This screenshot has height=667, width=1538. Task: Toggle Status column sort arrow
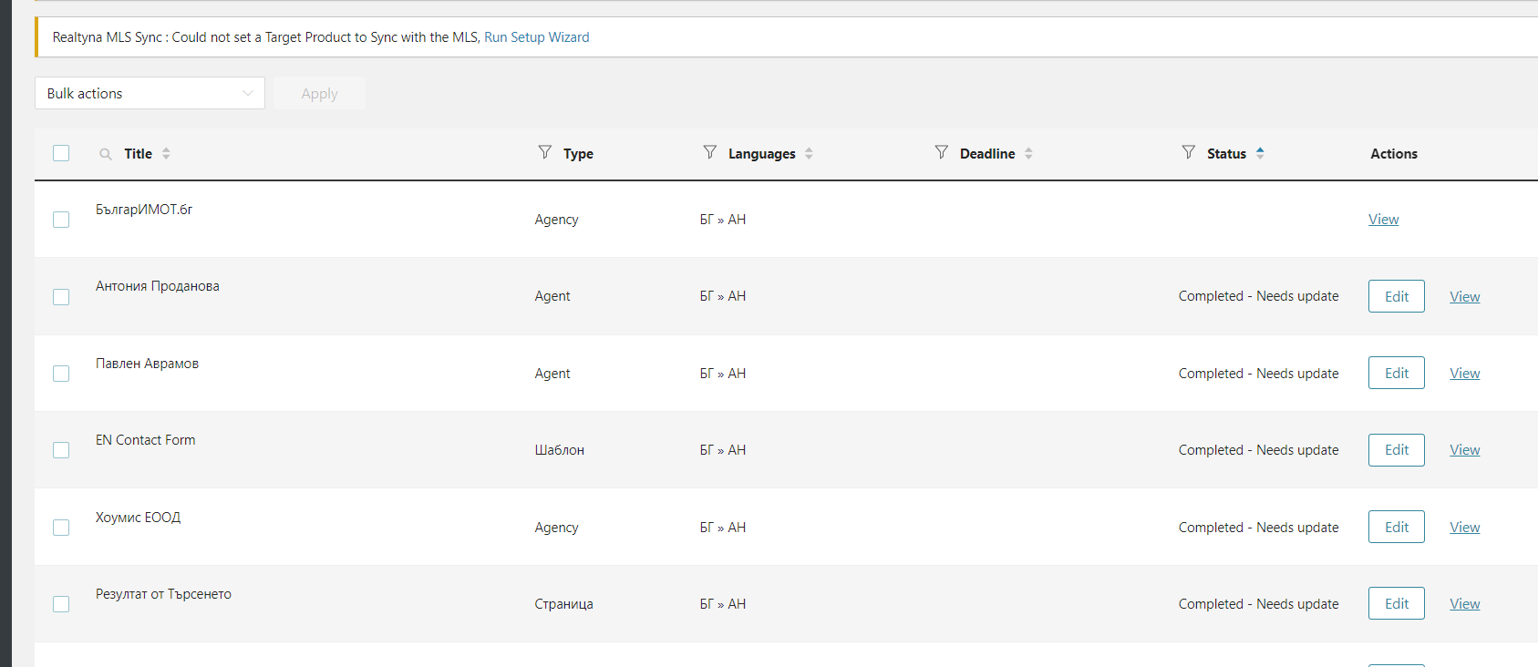pos(1260,153)
